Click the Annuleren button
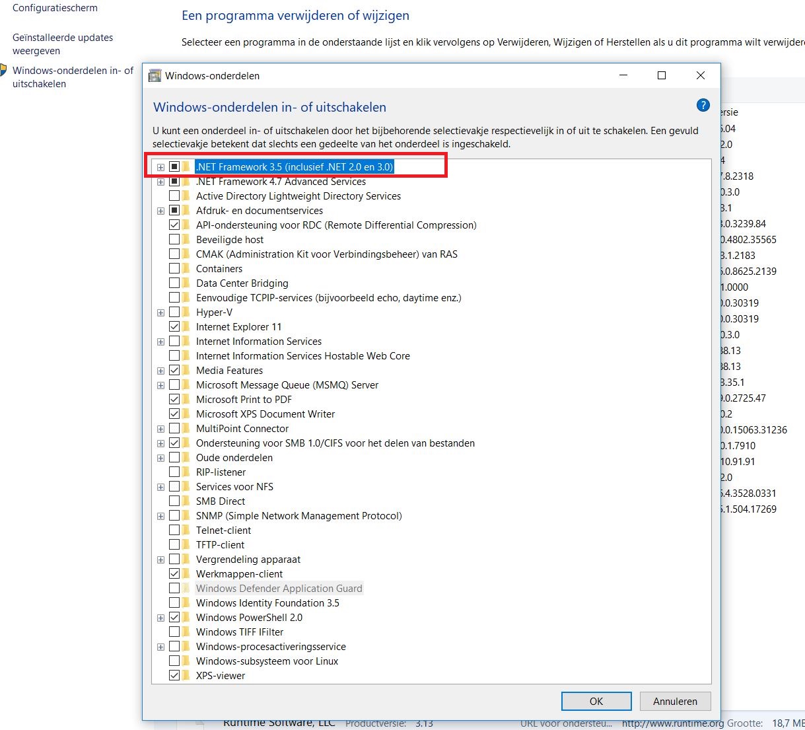The width and height of the screenshot is (805, 730). [x=675, y=701]
